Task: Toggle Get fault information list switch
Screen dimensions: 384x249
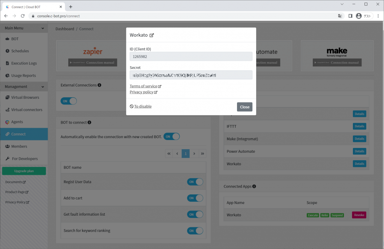Action: (x=195, y=215)
